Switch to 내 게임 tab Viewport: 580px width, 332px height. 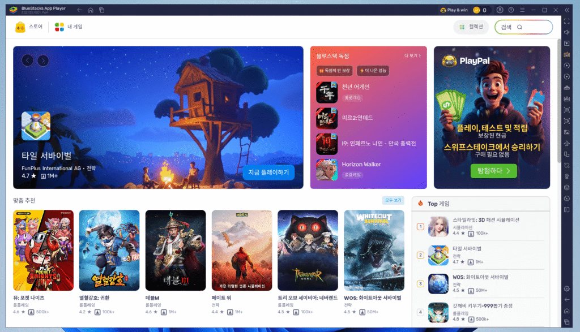[x=69, y=27]
